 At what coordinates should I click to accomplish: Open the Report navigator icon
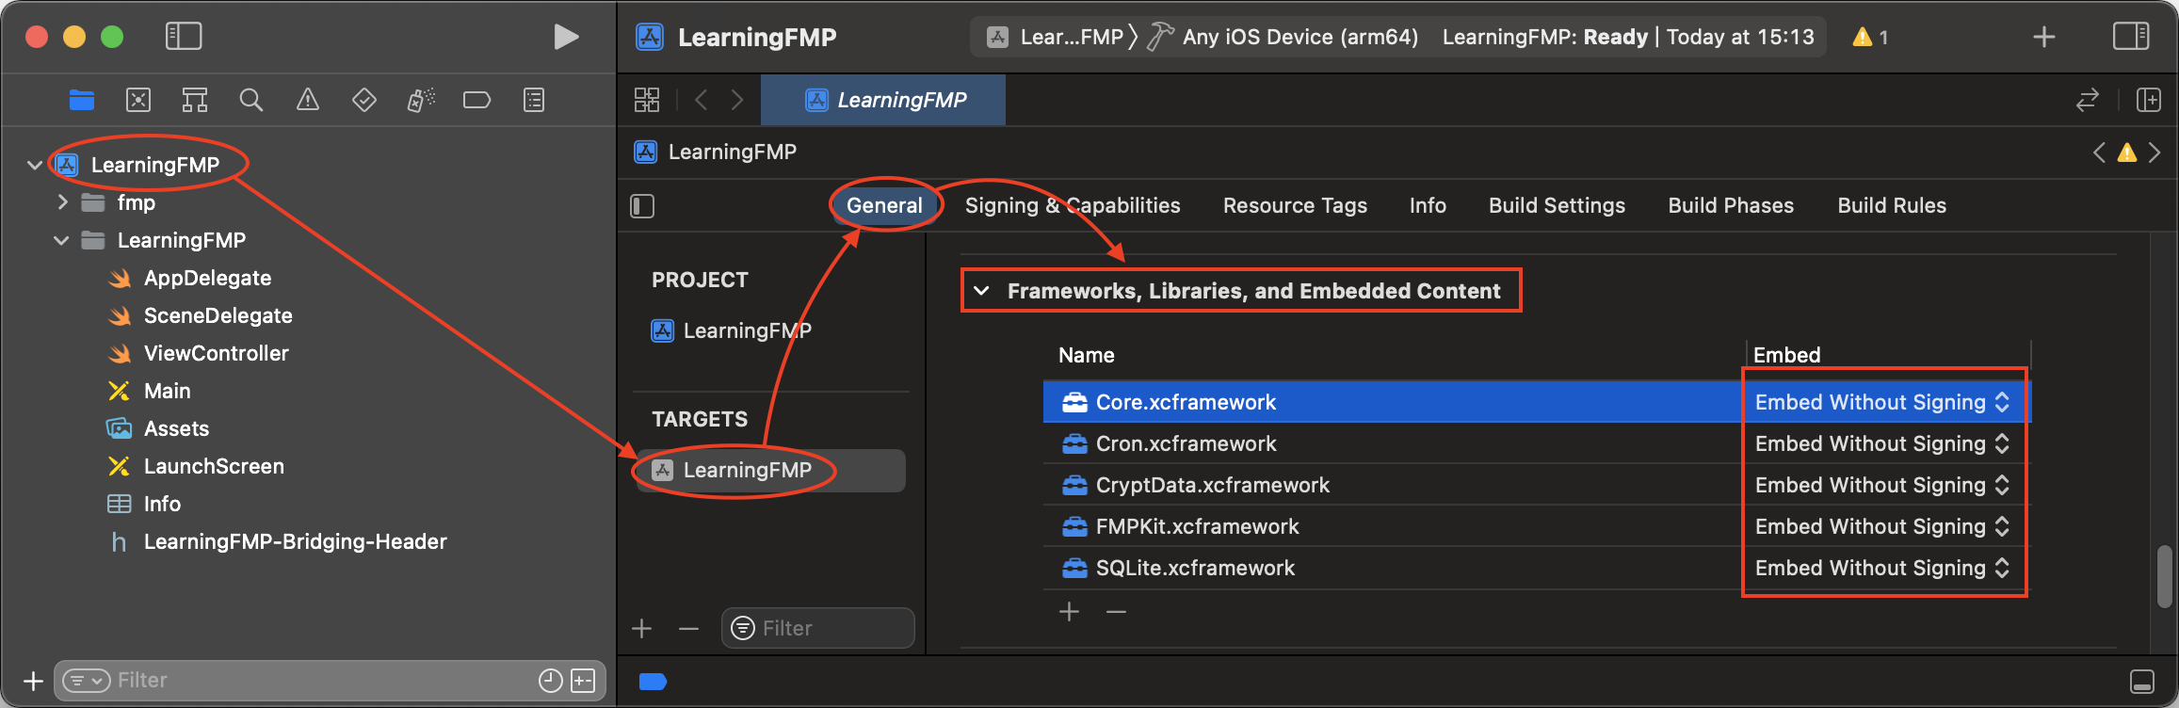point(534,100)
